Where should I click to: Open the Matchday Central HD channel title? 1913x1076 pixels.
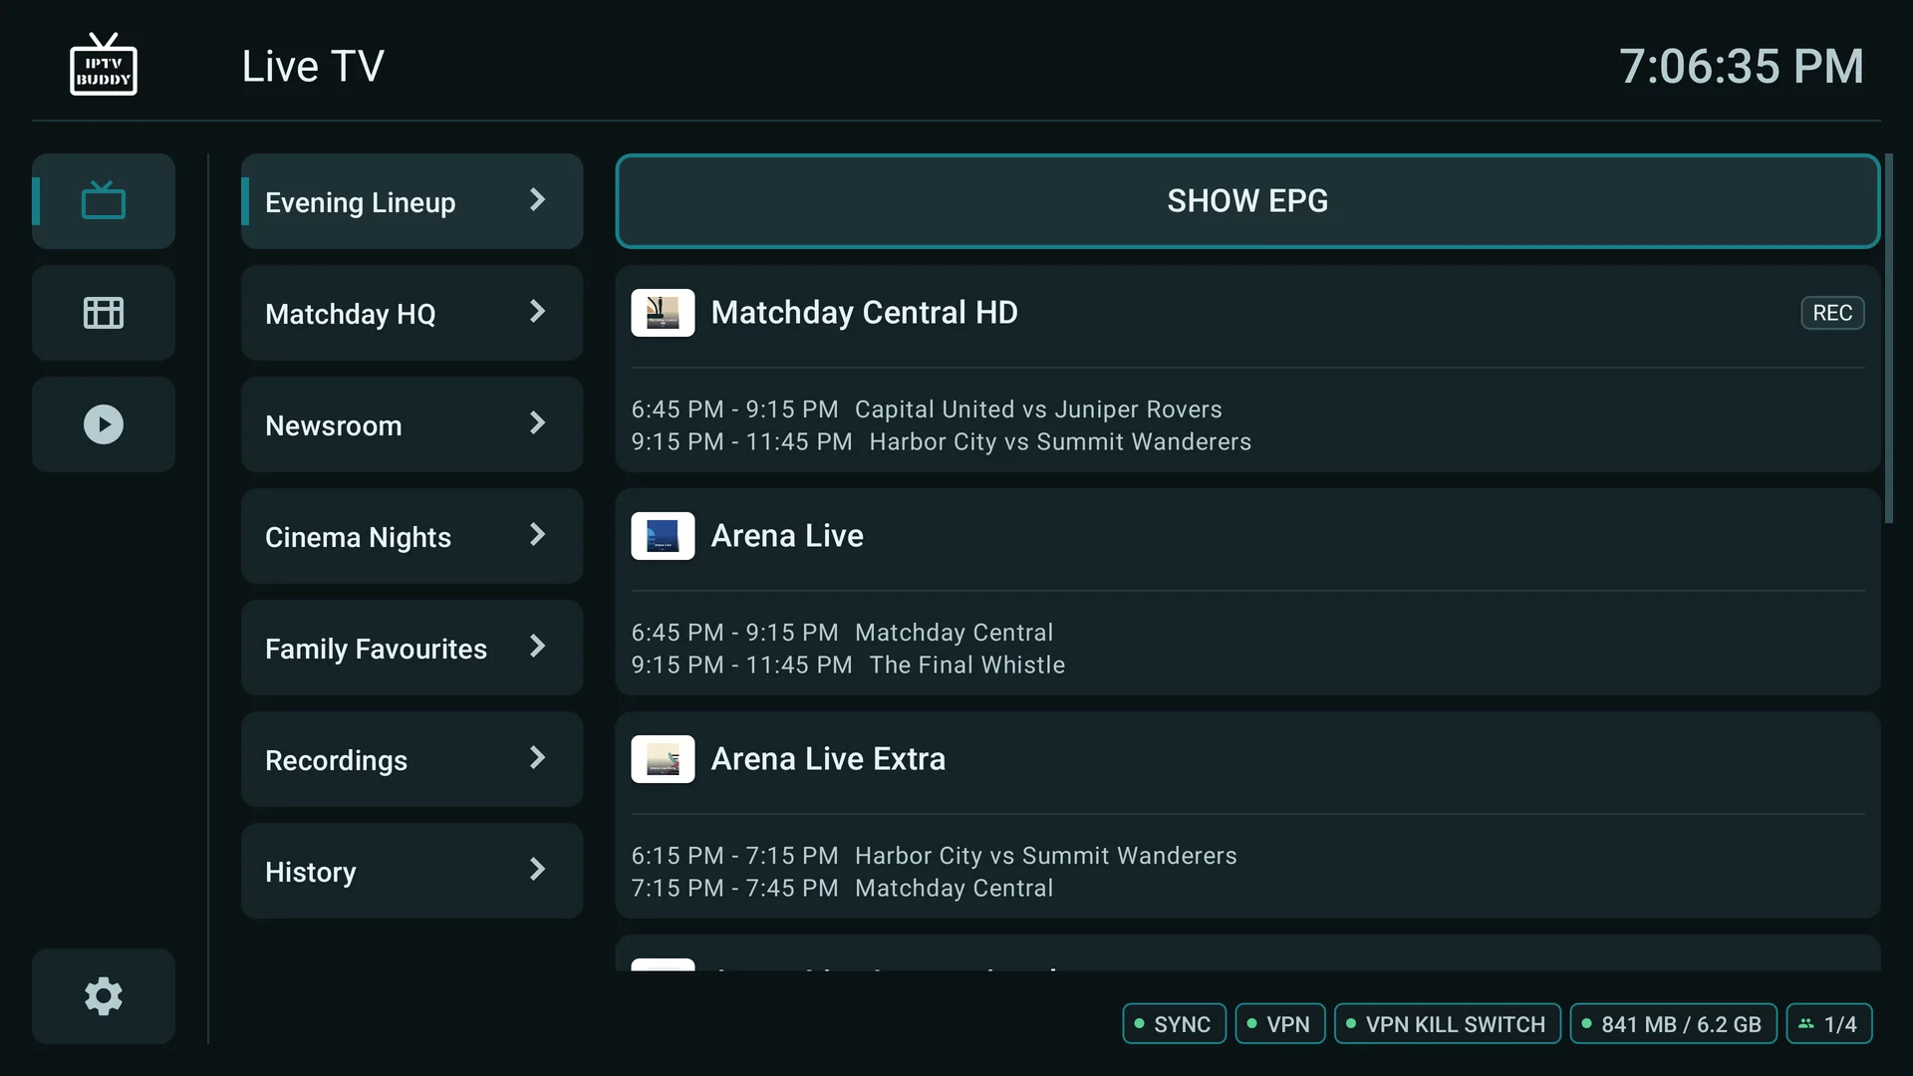click(x=864, y=313)
